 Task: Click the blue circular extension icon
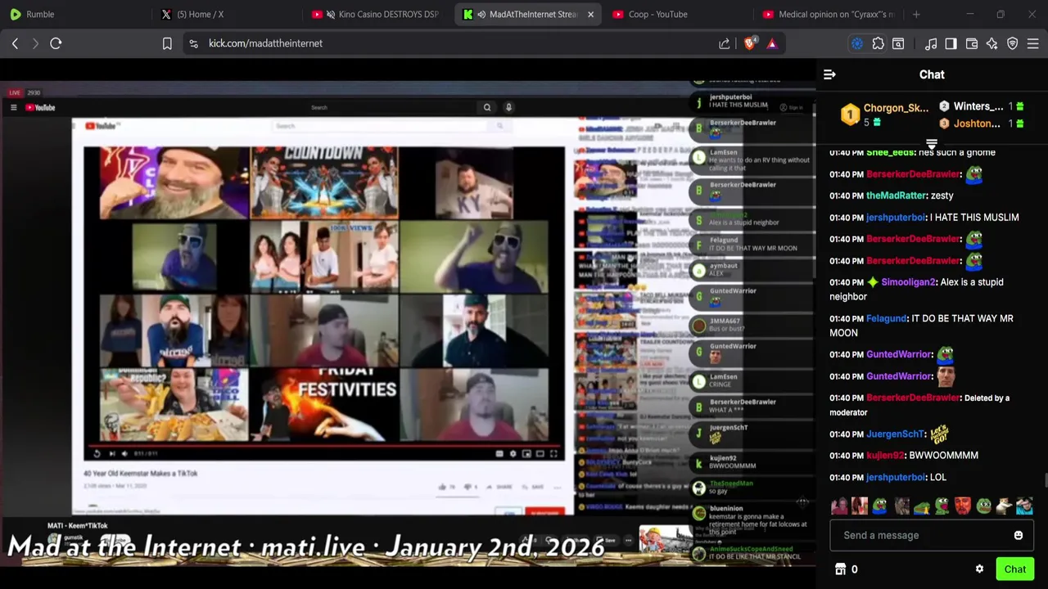857,43
